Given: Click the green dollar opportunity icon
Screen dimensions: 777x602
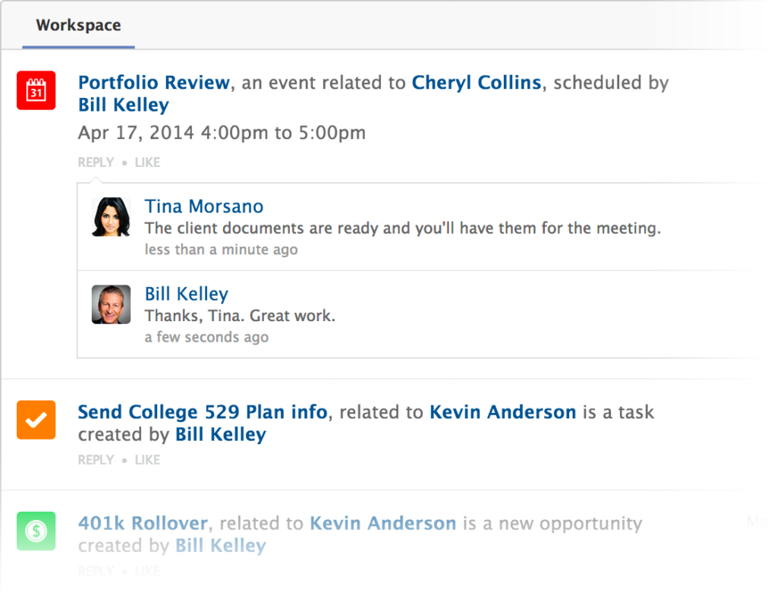Looking at the screenshot, I should click(x=36, y=531).
